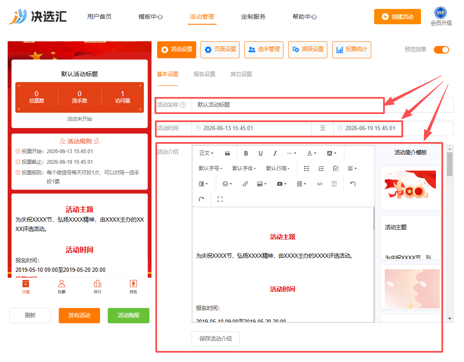Viewport: 464px width, 362px height.
Task: Open the 页面设置 button
Action: tap(220, 50)
